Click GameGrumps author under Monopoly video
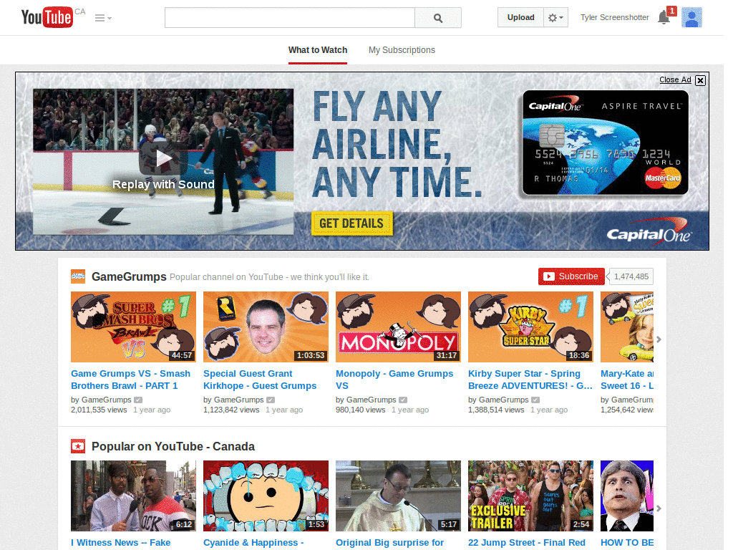Screen dimensions: 733x550 click(x=372, y=400)
